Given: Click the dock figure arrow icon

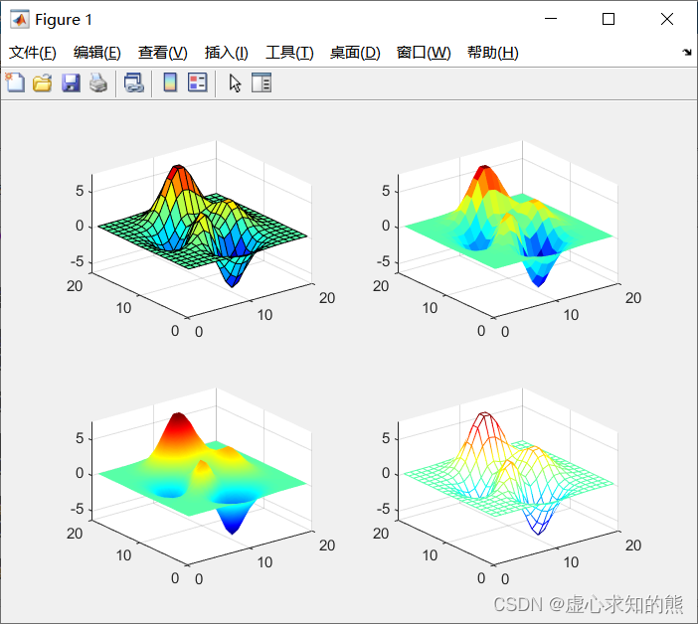Looking at the screenshot, I should (687, 52).
